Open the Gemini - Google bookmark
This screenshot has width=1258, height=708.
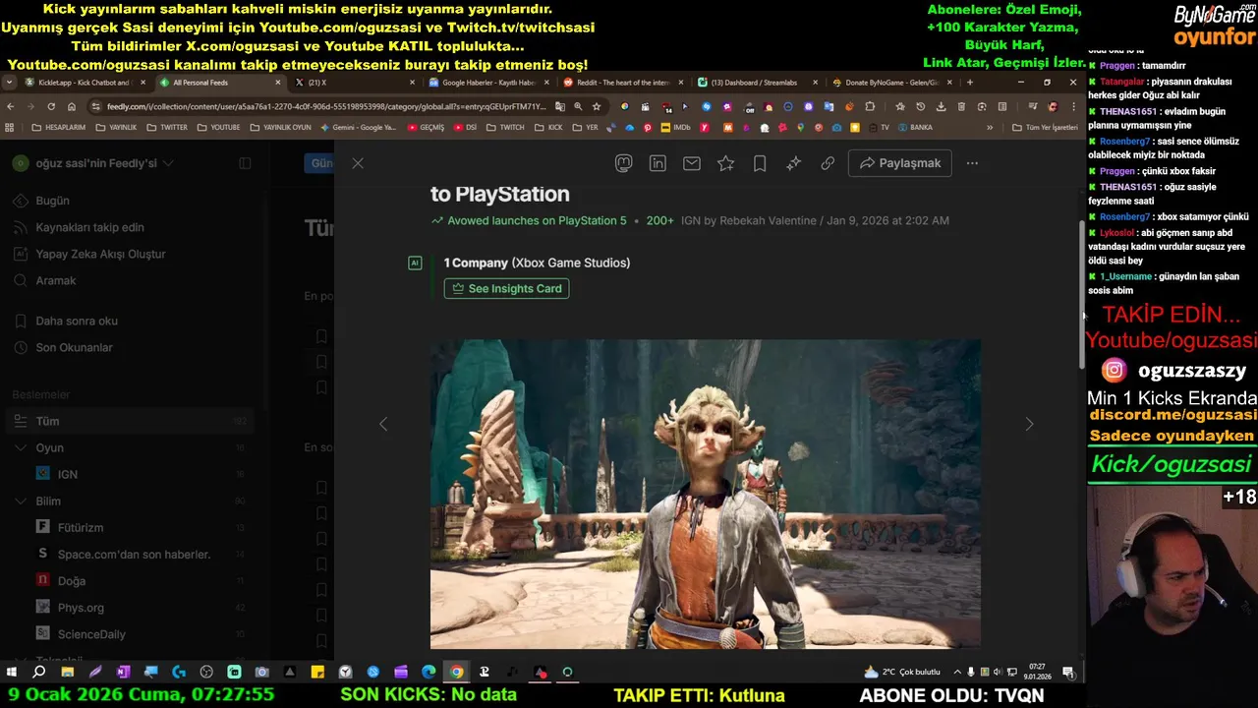pos(358,127)
